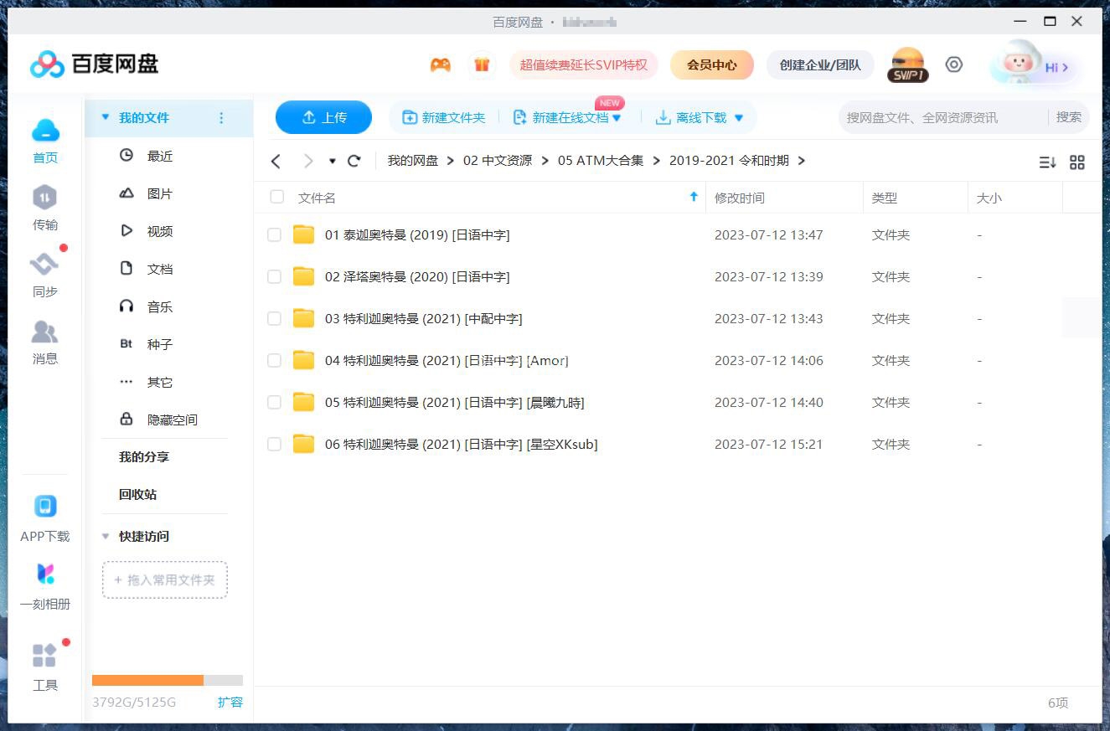The height and width of the screenshot is (731, 1110).
Task: Click the 上传 upload button
Action: [323, 117]
